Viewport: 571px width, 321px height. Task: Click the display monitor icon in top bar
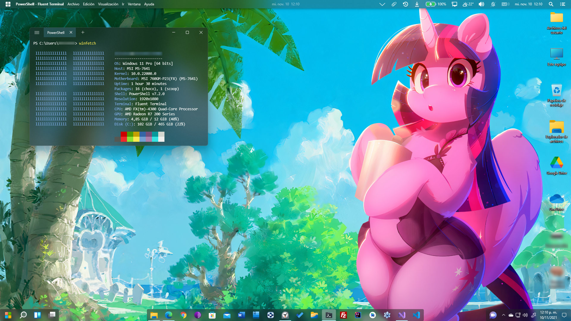coord(454,4)
